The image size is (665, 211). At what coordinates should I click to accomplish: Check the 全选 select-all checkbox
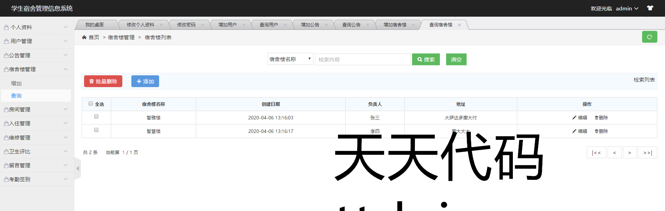(x=91, y=103)
